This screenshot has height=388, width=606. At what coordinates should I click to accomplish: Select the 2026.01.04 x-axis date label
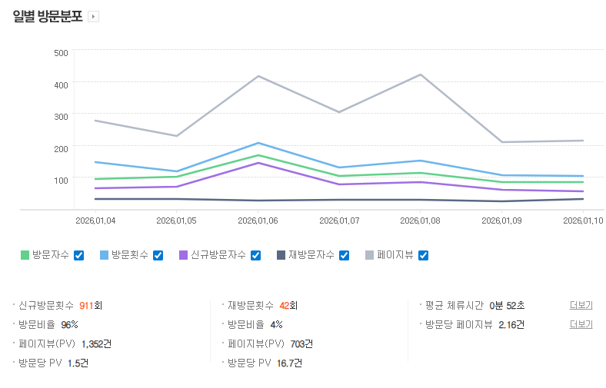pos(95,221)
